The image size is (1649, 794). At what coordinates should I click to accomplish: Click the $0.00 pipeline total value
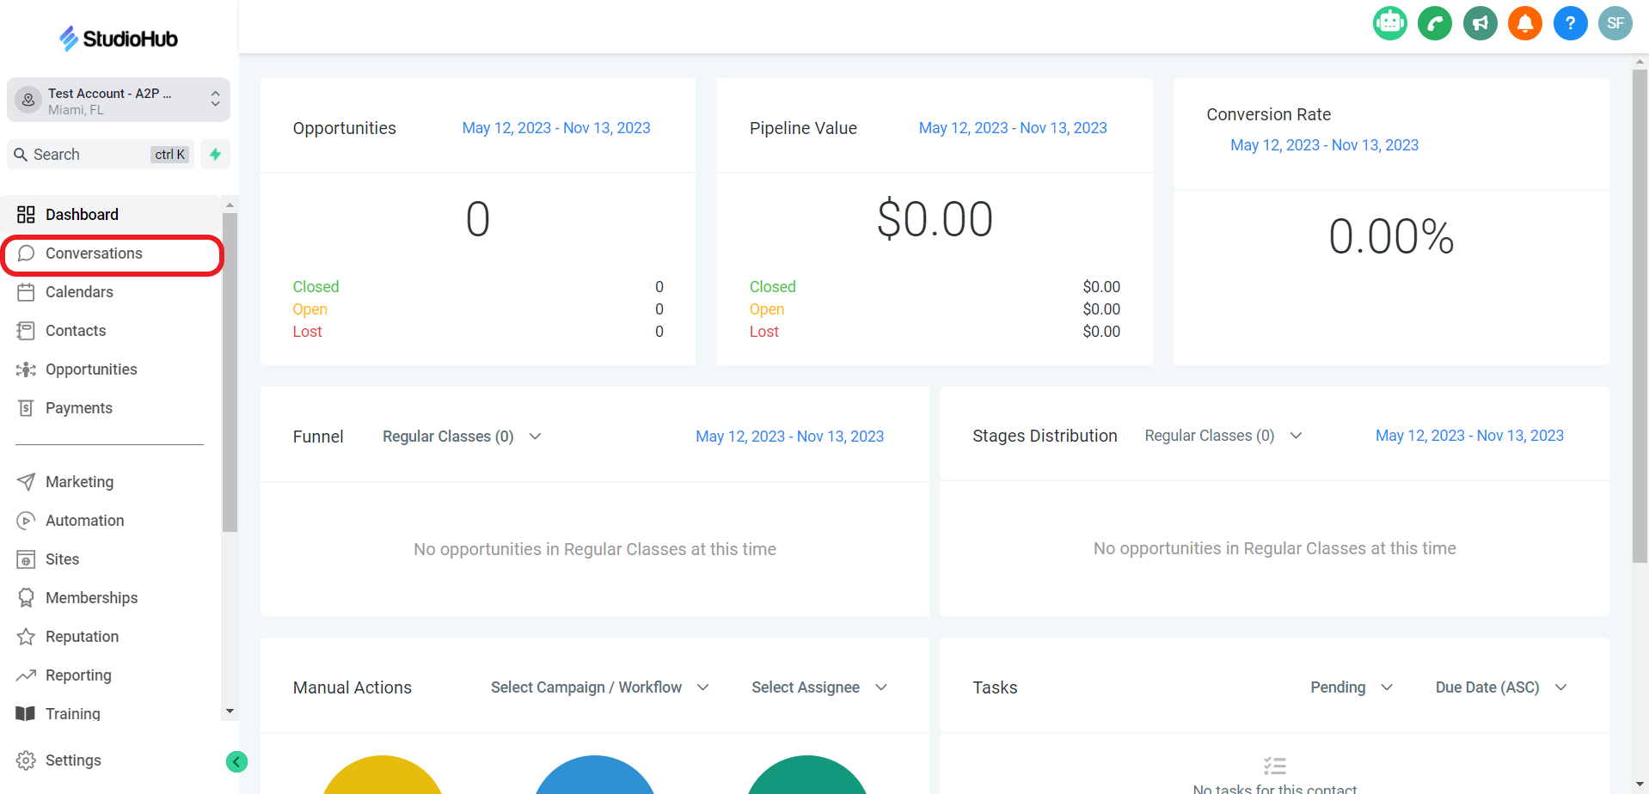[935, 219]
